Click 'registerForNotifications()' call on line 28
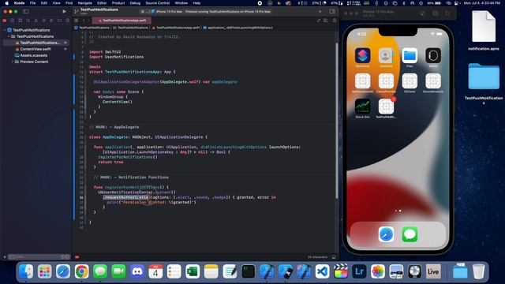505x284 pixels. (128, 157)
